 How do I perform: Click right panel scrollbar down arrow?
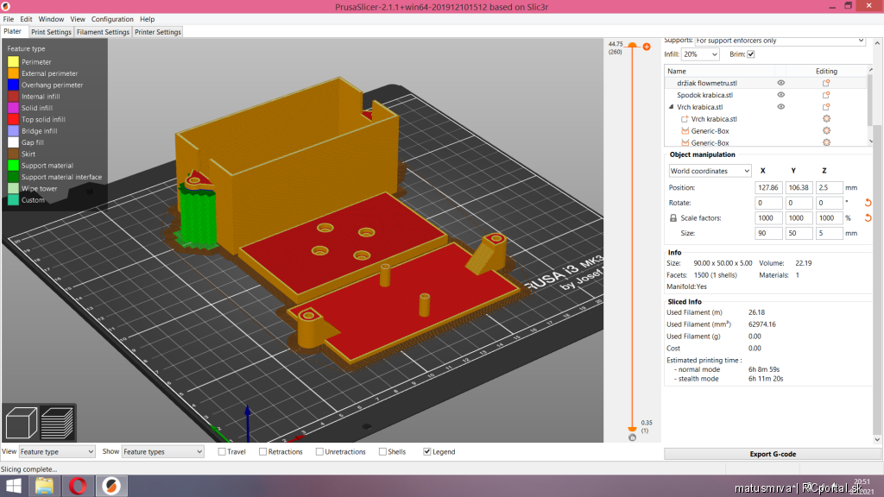[877, 439]
